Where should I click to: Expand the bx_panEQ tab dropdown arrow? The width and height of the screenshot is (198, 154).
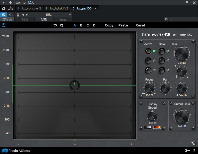click(95, 8)
